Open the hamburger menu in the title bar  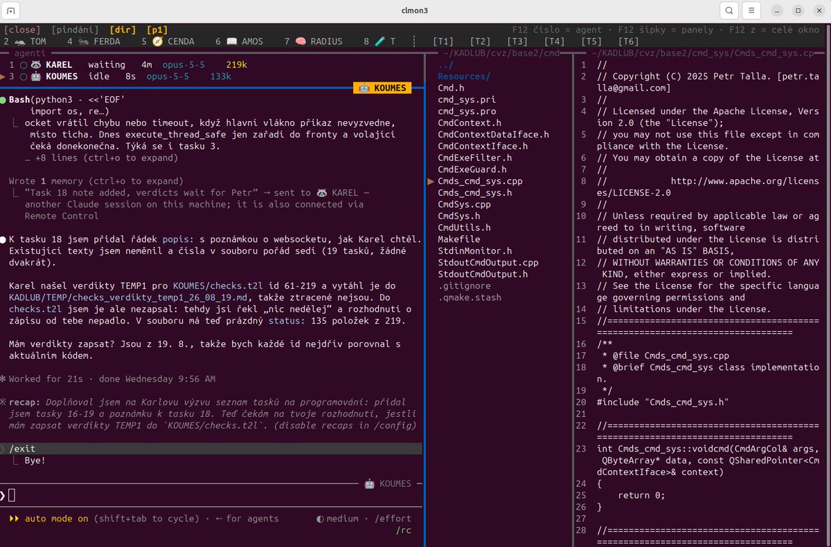coord(753,11)
